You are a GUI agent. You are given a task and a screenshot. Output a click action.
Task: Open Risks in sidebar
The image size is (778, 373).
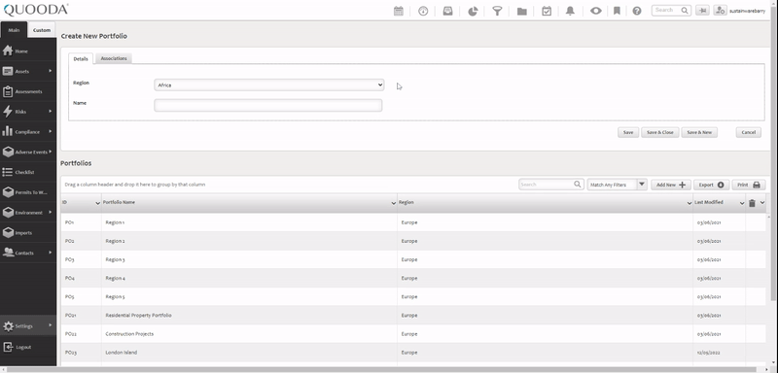pyautogui.click(x=28, y=112)
